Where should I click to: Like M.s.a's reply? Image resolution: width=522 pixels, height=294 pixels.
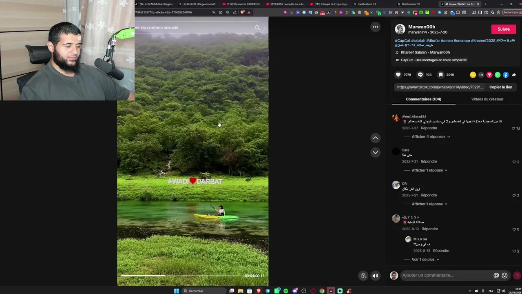tap(514, 251)
